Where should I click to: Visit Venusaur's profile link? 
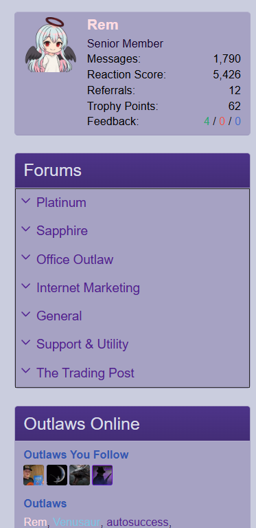pyautogui.click(x=77, y=522)
